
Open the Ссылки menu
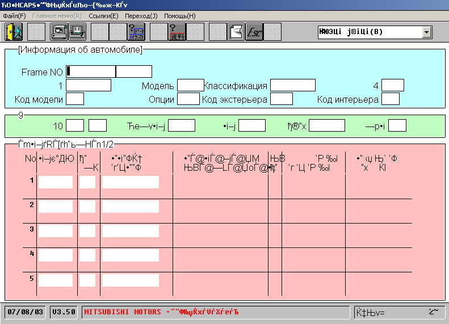coord(104,16)
